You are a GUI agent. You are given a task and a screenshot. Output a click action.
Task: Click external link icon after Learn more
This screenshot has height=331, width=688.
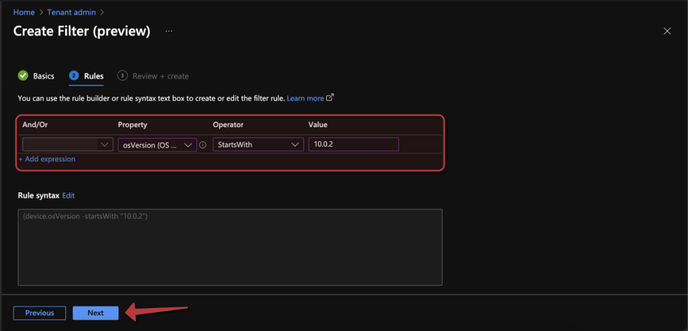point(330,98)
